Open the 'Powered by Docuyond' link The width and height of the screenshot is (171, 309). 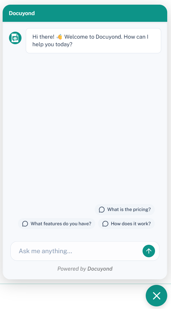tap(85, 269)
